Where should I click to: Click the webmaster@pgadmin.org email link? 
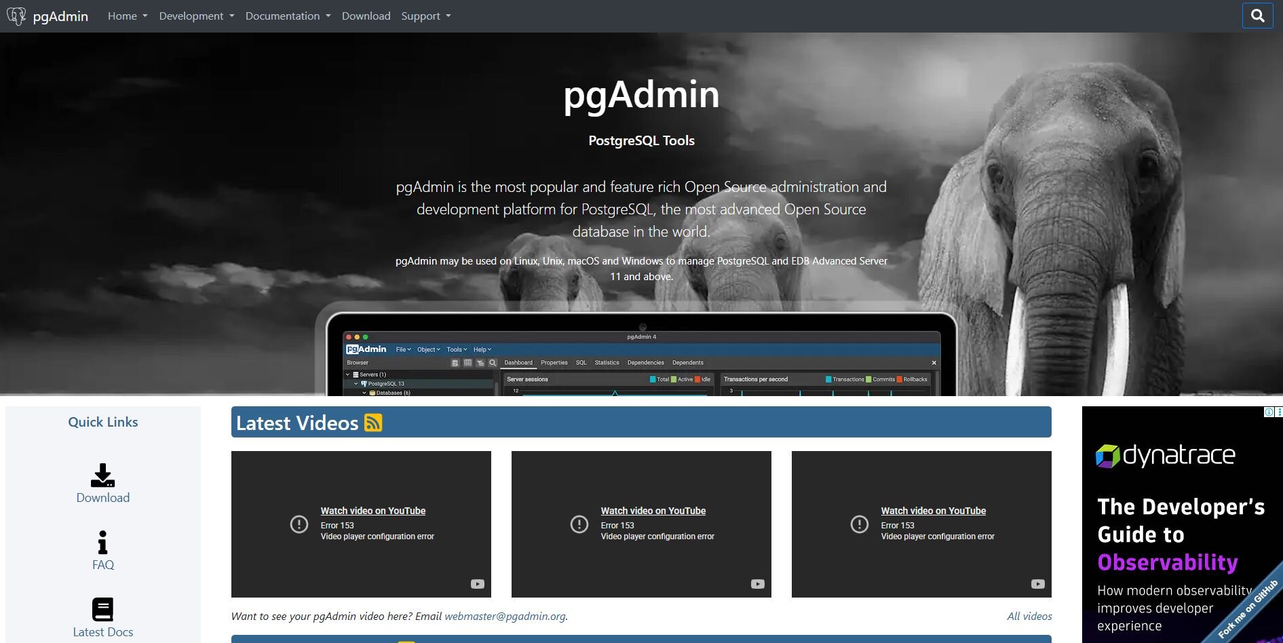pyautogui.click(x=505, y=616)
